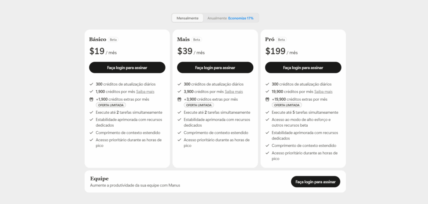Image resolution: width=428 pixels, height=204 pixels.
Task: Subscribe to the Pró plan via login button
Action: [303, 67]
